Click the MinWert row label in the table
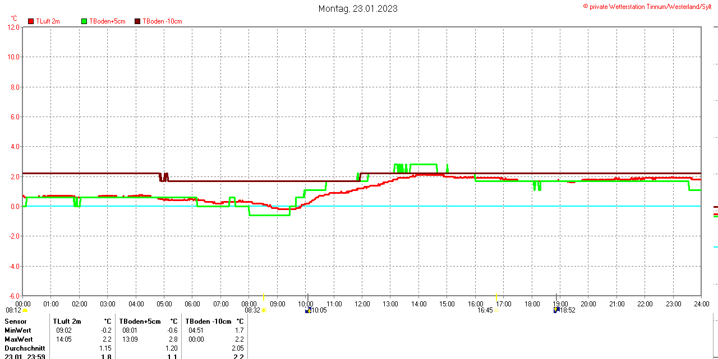Screen dimensions: 718x359 pos(18,330)
